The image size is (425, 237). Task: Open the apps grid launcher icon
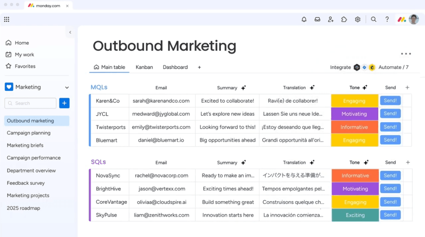(x=7, y=19)
